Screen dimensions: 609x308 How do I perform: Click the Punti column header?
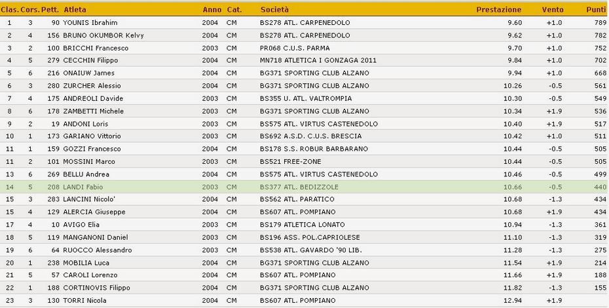click(x=596, y=10)
